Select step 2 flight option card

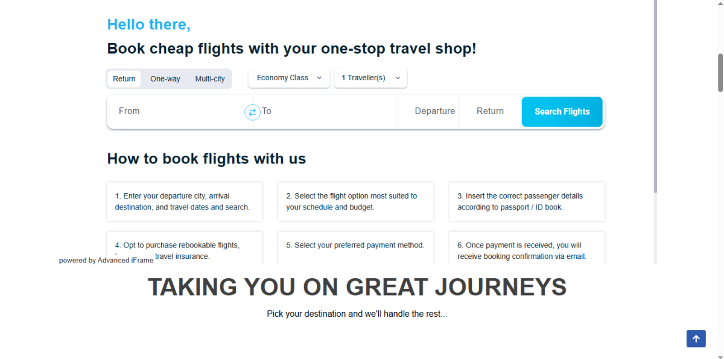[x=355, y=202]
